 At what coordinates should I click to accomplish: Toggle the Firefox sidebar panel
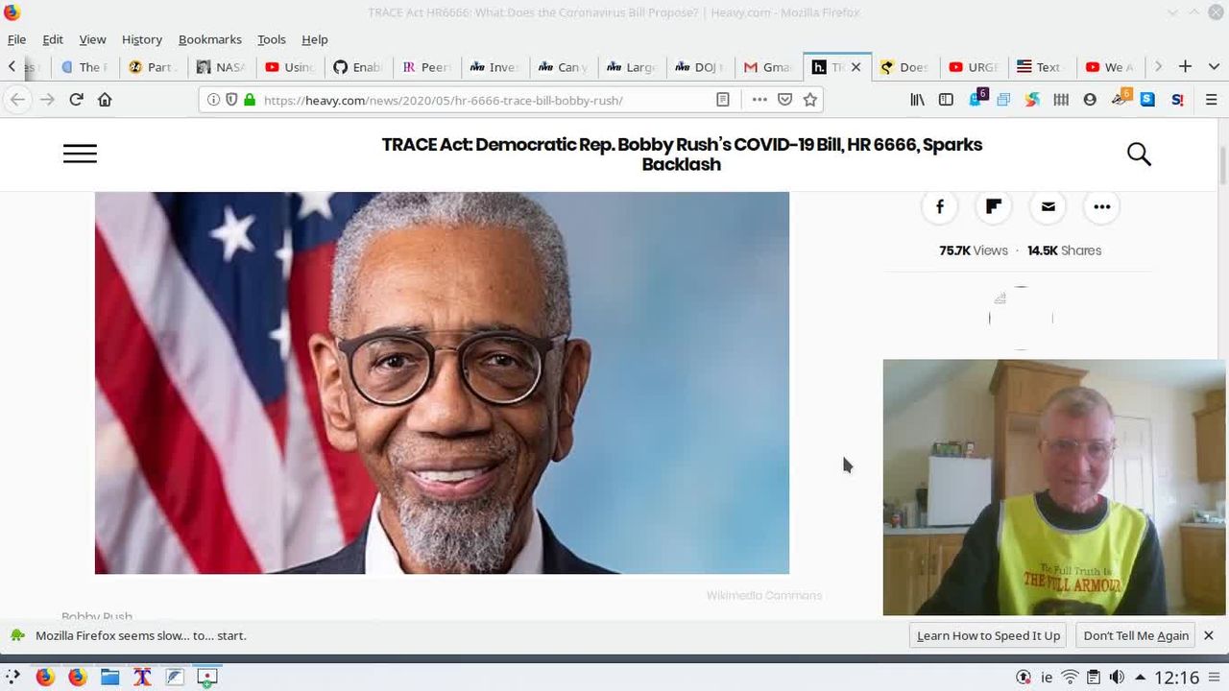pos(946,100)
